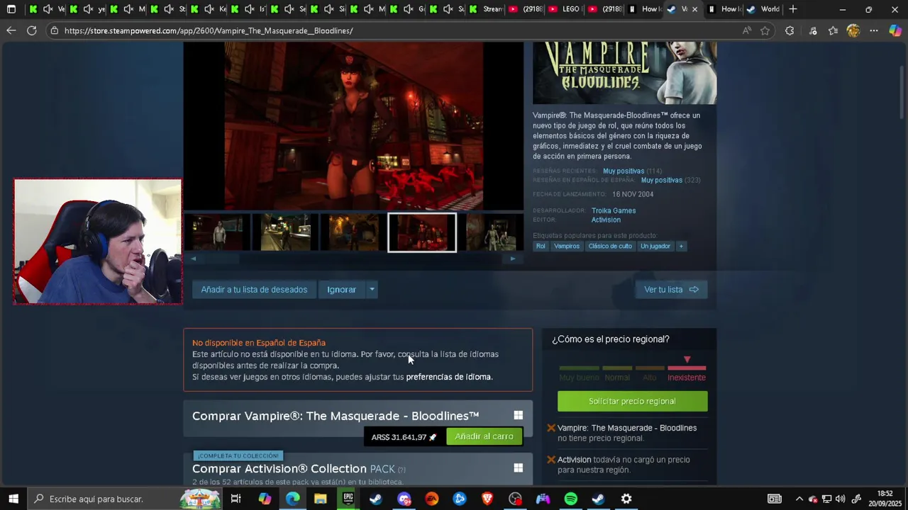The height and width of the screenshot is (510, 908).
Task: Close the active Vampire Steam tab
Action: coord(694,9)
